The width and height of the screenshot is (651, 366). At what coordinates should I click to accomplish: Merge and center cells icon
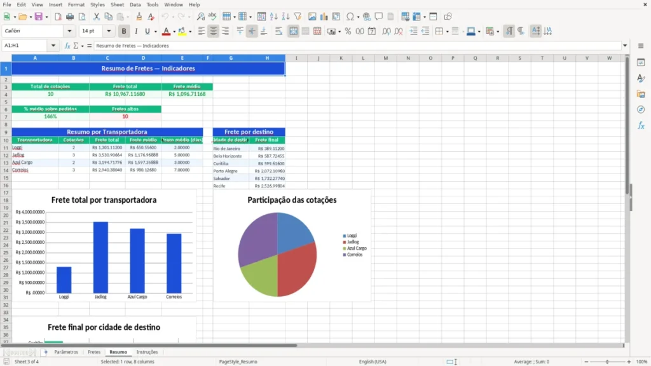pos(293,31)
